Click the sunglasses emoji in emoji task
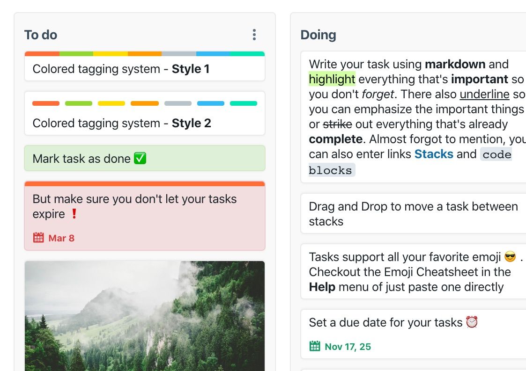Screen dimensions: 526x371 click(x=510, y=257)
